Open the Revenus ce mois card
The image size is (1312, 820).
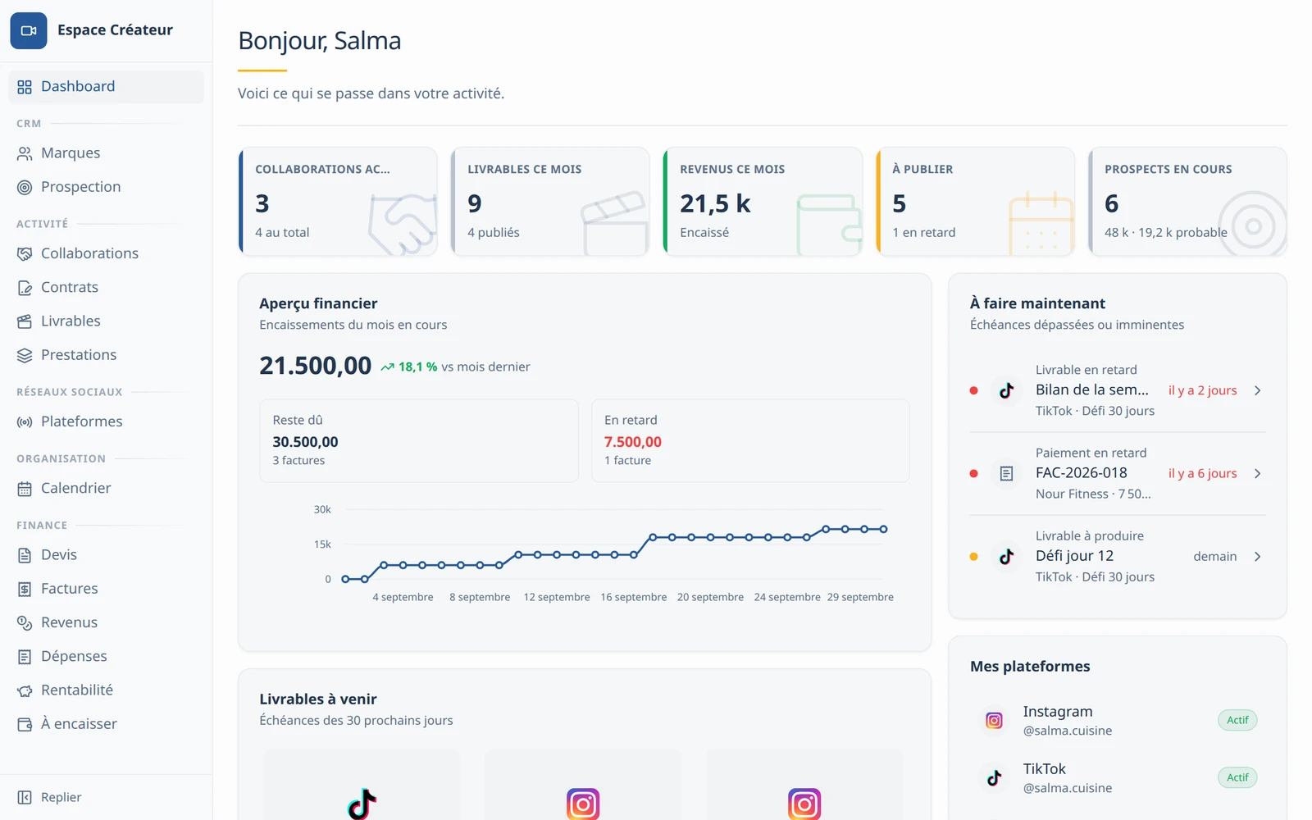pyautogui.click(x=763, y=202)
